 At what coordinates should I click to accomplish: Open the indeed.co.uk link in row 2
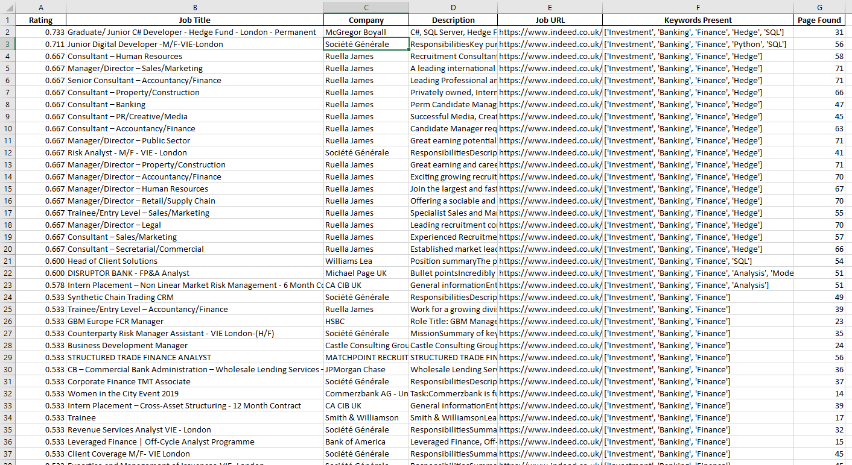(550, 32)
